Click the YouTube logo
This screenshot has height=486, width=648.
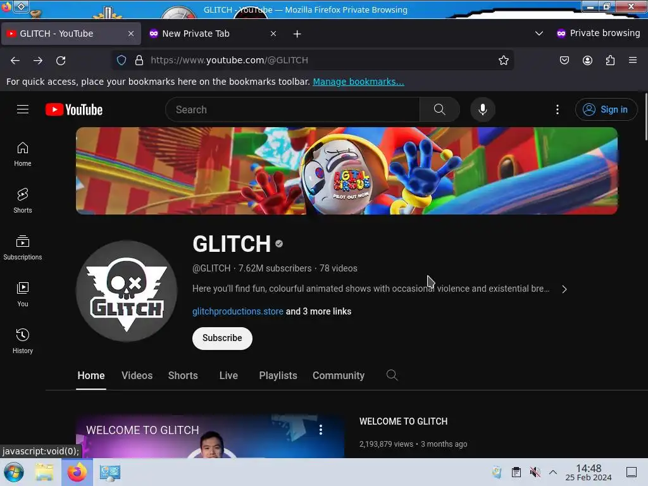coord(74,110)
